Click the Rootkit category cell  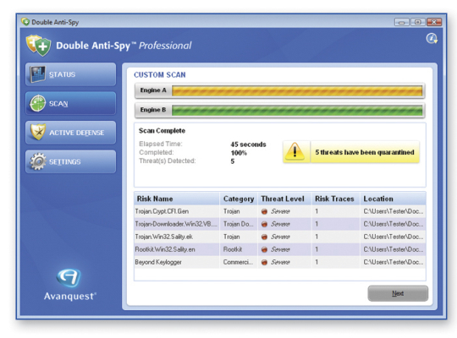pyautogui.click(x=239, y=249)
